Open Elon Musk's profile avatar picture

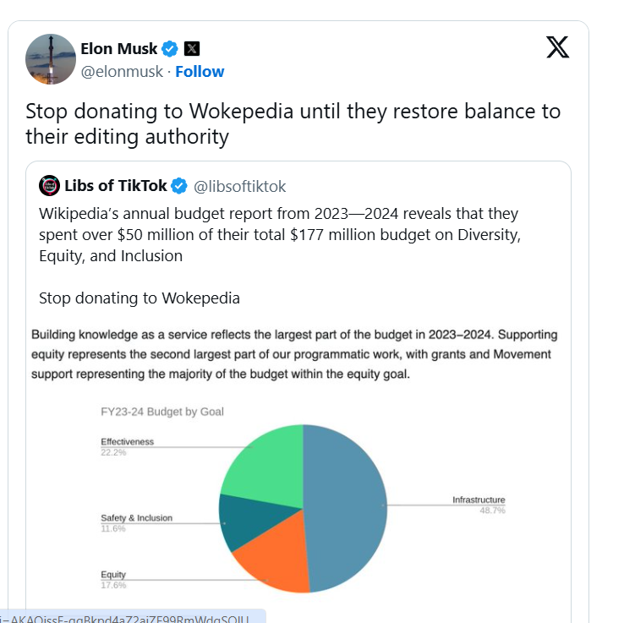click(51, 59)
